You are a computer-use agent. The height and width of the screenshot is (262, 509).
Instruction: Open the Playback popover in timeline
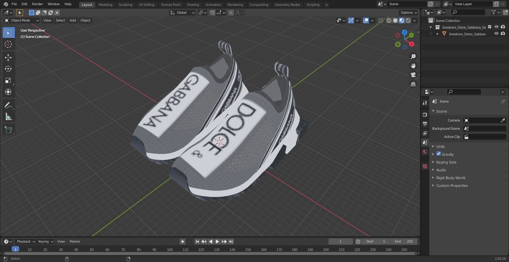tap(25, 242)
